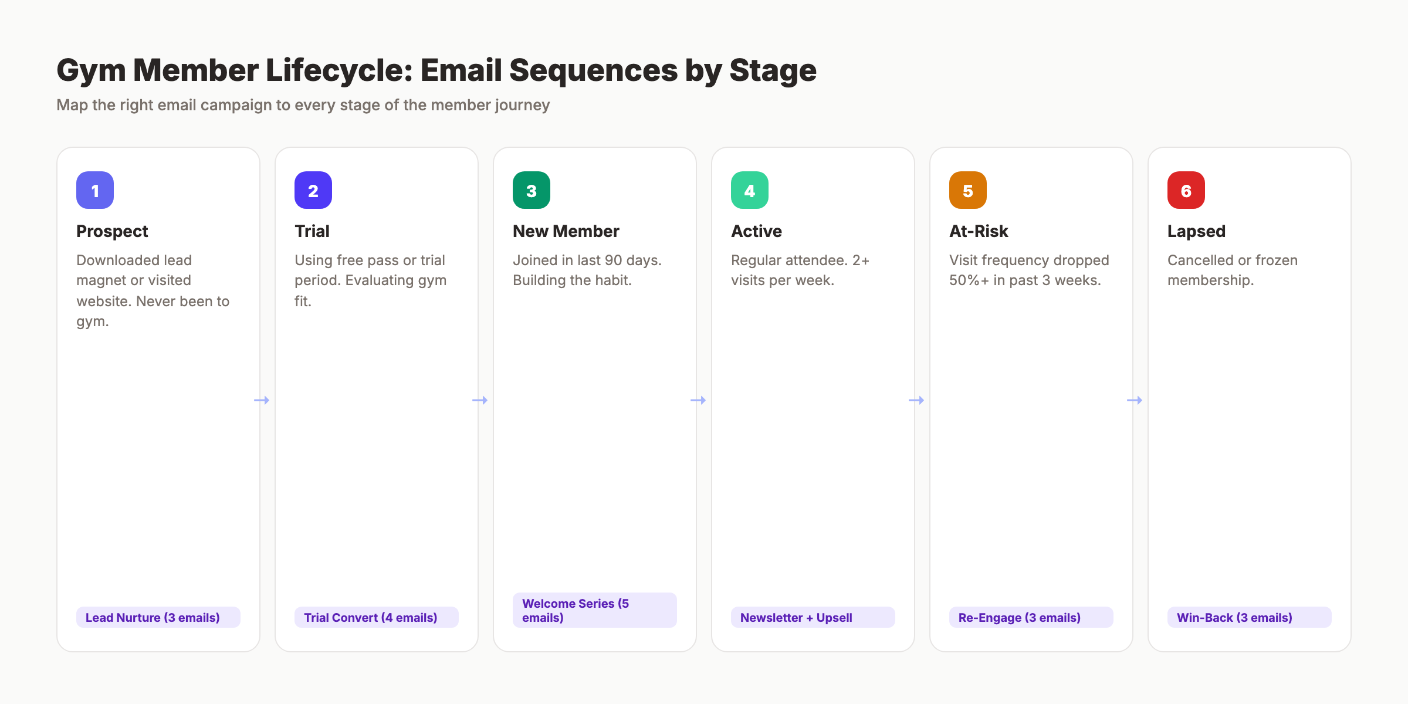The image size is (1408, 704).
Task: Click the arrow between Active and At-Risk
Action: click(x=918, y=400)
